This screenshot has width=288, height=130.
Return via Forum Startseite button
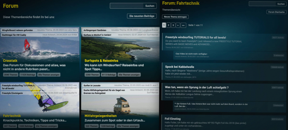[x=276, y=12]
